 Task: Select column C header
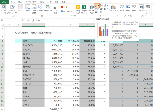point(33,25)
